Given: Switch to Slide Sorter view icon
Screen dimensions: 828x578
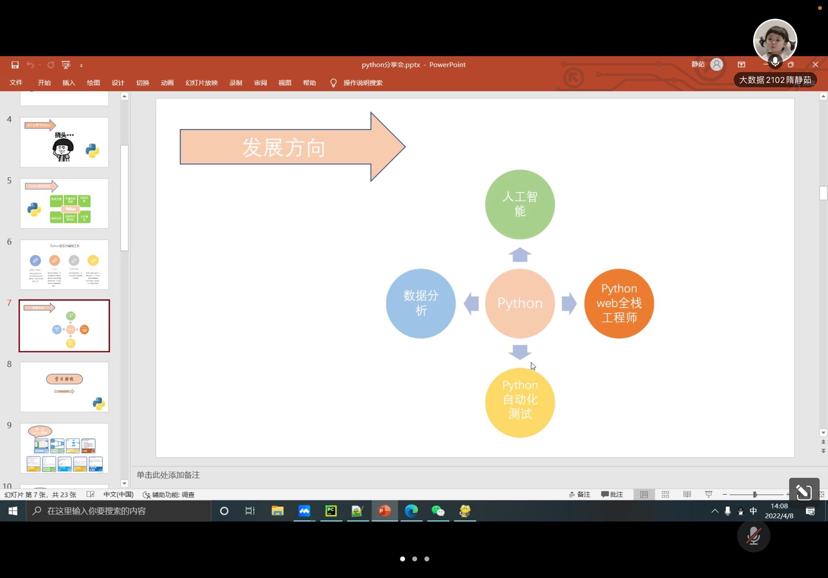Looking at the screenshot, I should tap(665, 494).
